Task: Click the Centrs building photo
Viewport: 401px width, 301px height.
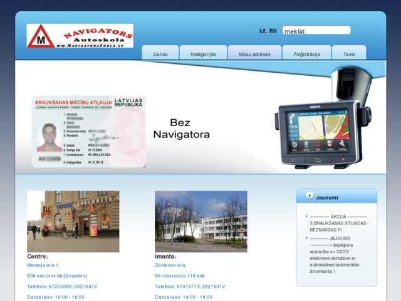Action: pos(73,221)
